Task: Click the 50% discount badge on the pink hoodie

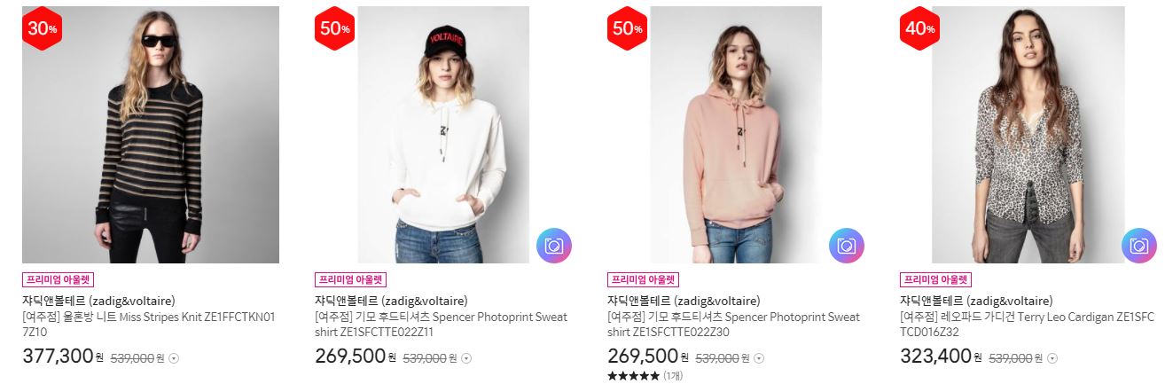Action: click(627, 28)
